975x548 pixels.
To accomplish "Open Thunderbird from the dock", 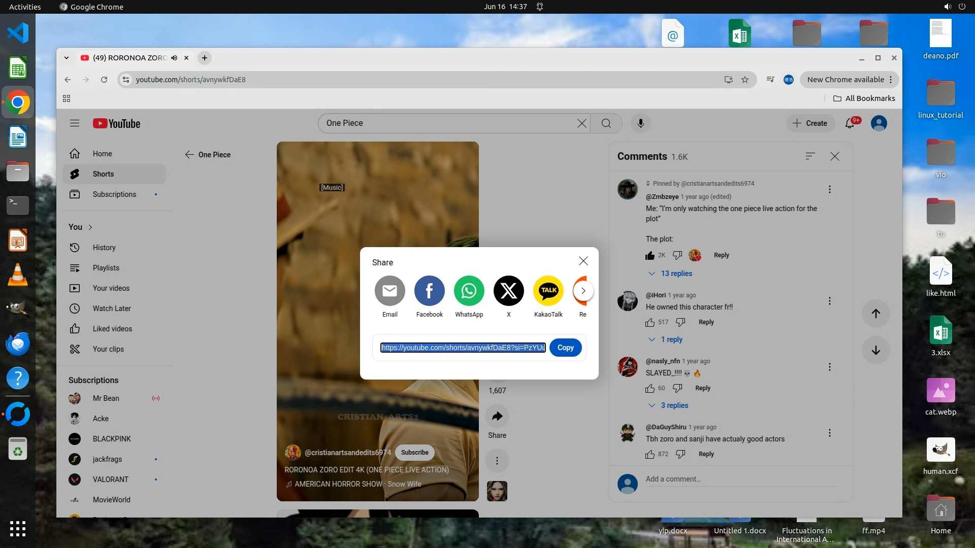I will 18,344.
